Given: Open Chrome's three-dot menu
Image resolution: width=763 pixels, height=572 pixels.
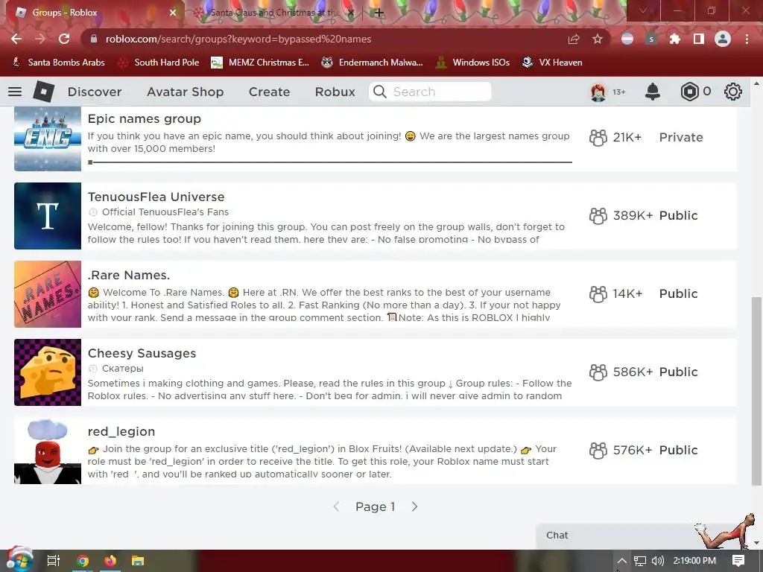Looking at the screenshot, I should point(747,39).
